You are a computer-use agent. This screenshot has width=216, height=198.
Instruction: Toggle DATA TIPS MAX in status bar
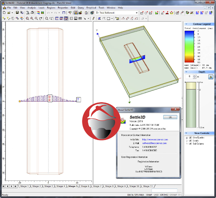coord(136,195)
